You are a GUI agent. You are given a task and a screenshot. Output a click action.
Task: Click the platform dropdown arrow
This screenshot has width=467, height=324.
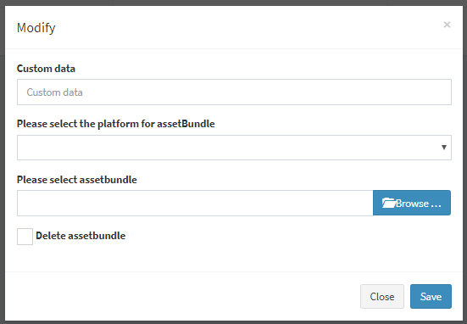point(444,148)
